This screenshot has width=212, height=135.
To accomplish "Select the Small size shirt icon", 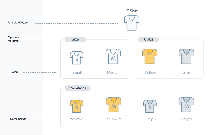I will coord(77,58).
